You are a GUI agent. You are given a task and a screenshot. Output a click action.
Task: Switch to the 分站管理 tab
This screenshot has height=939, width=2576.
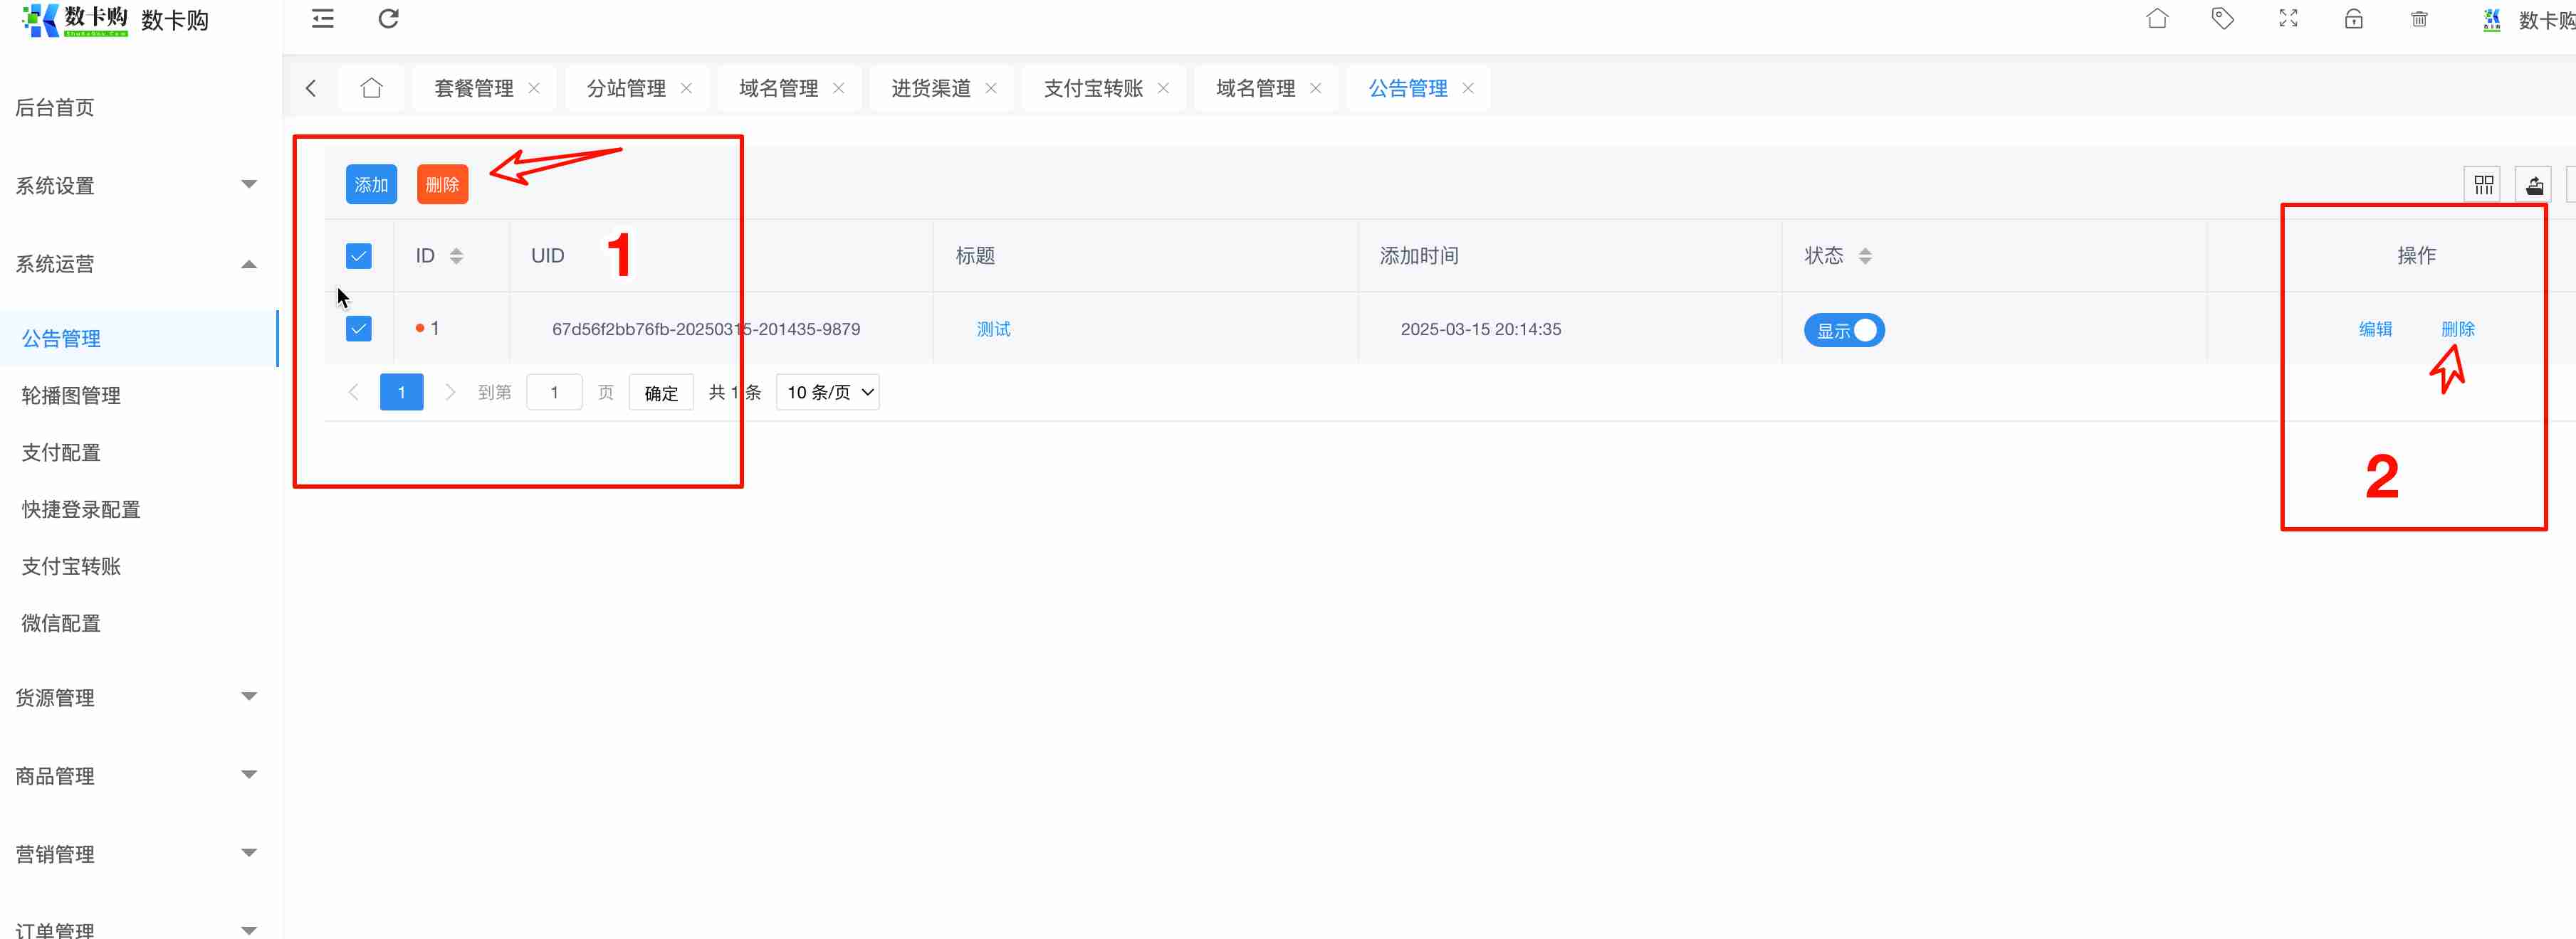tap(626, 89)
